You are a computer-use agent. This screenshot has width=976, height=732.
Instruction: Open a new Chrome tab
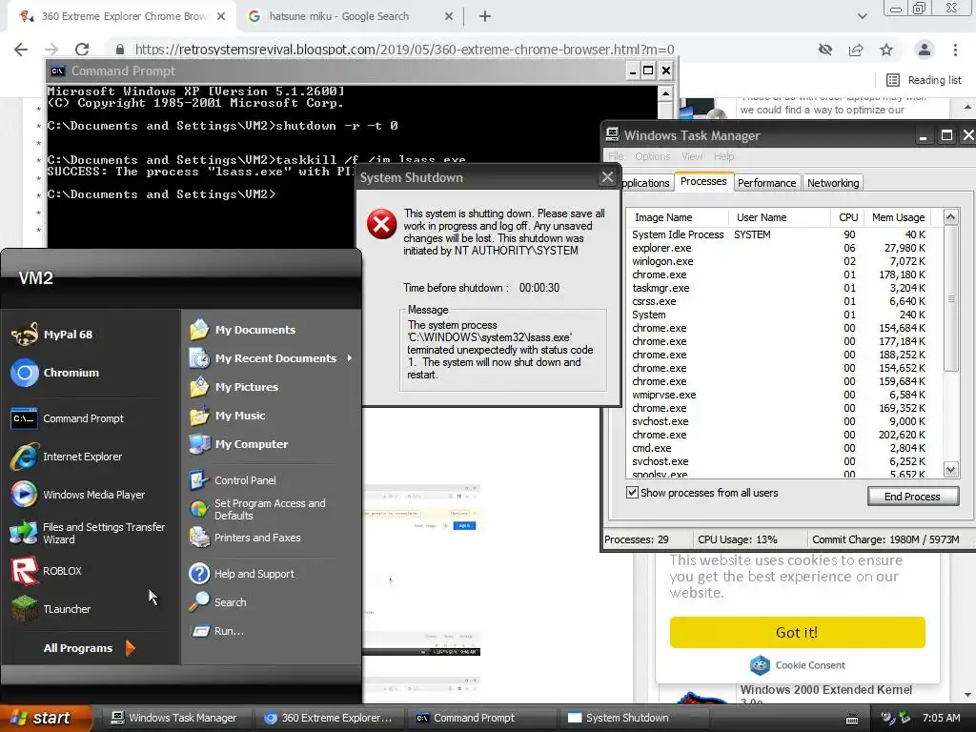click(485, 17)
